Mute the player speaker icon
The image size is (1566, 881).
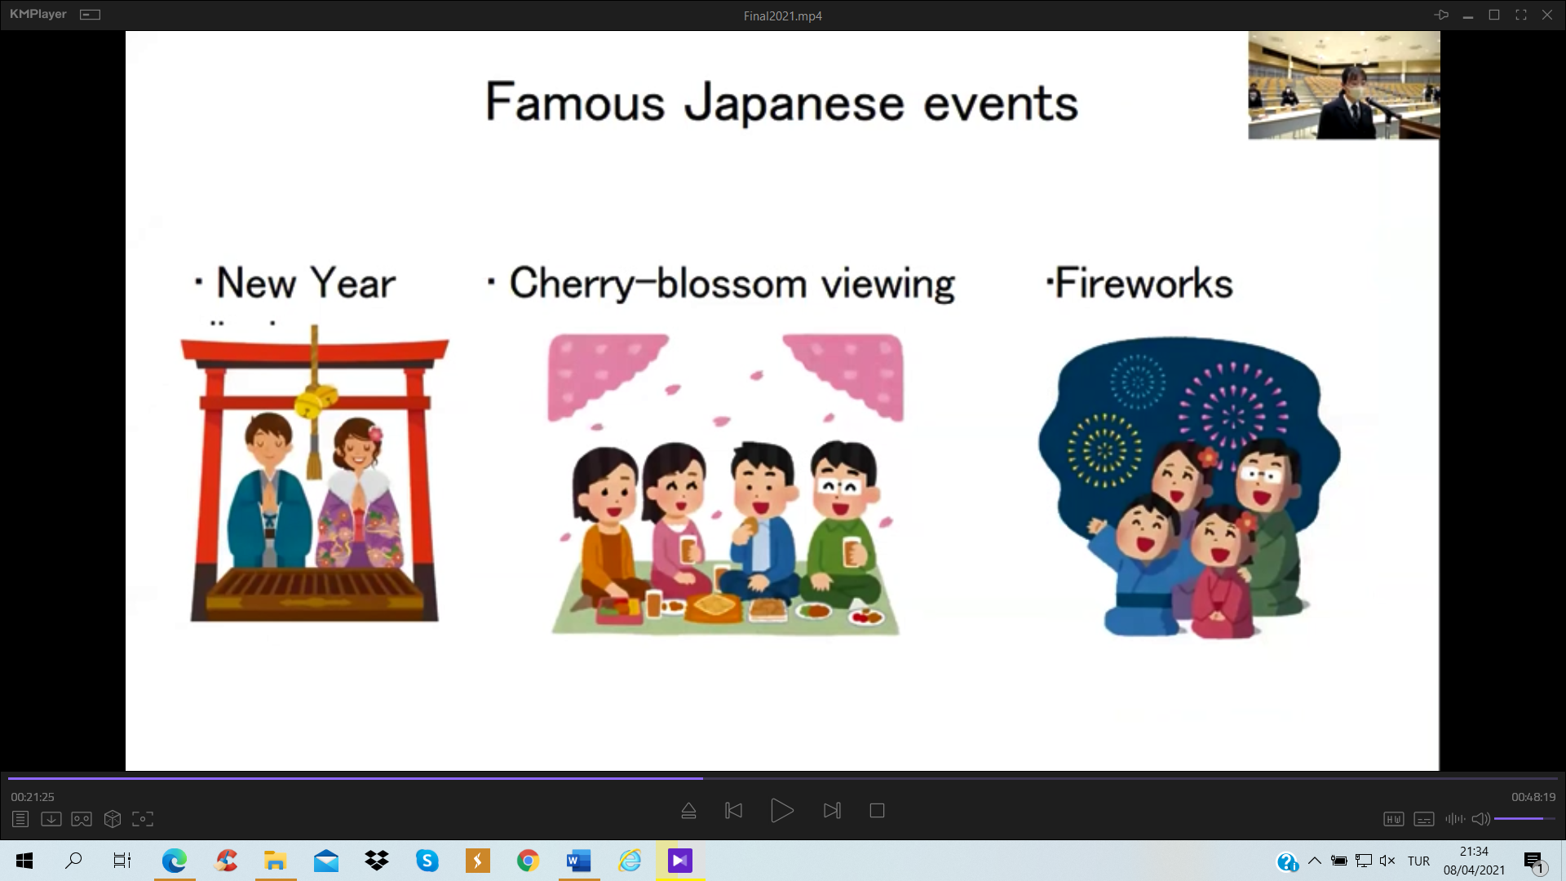coord(1480,819)
